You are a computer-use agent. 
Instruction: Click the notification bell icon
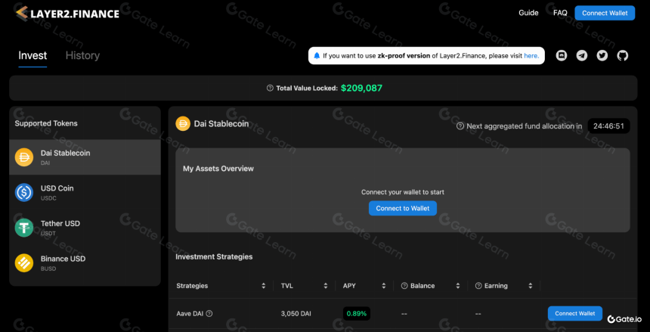click(x=317, y=56)
